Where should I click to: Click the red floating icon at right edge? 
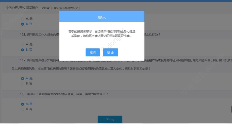[x=231, y=110]
